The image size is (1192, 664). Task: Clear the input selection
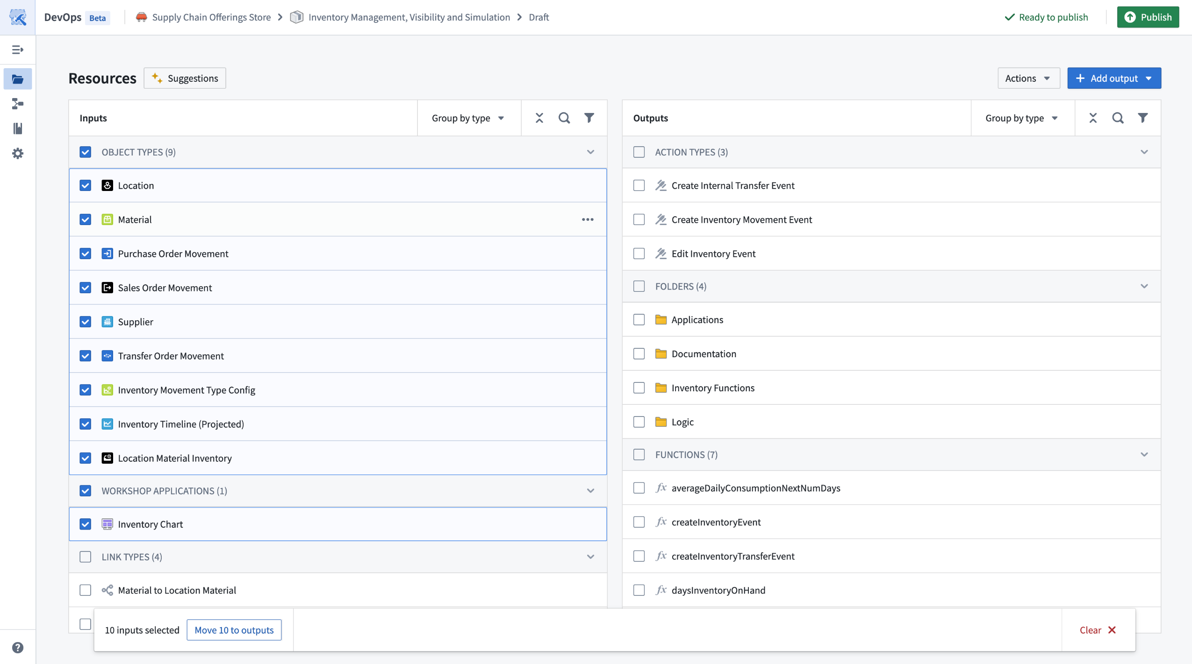click(1097, 629)
